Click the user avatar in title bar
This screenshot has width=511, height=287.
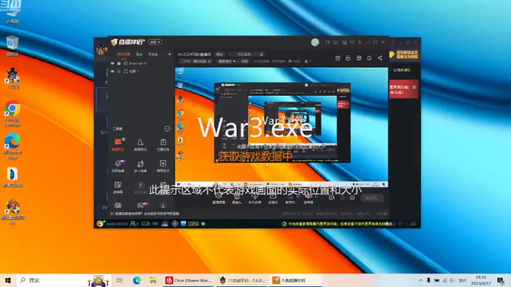pos(315,42)
